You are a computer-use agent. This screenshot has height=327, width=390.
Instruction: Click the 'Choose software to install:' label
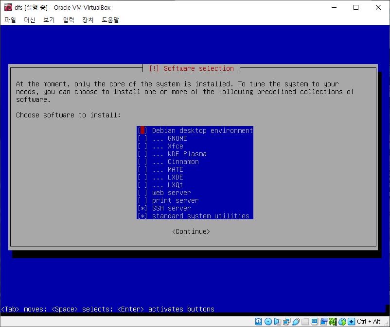coord(69,115)
